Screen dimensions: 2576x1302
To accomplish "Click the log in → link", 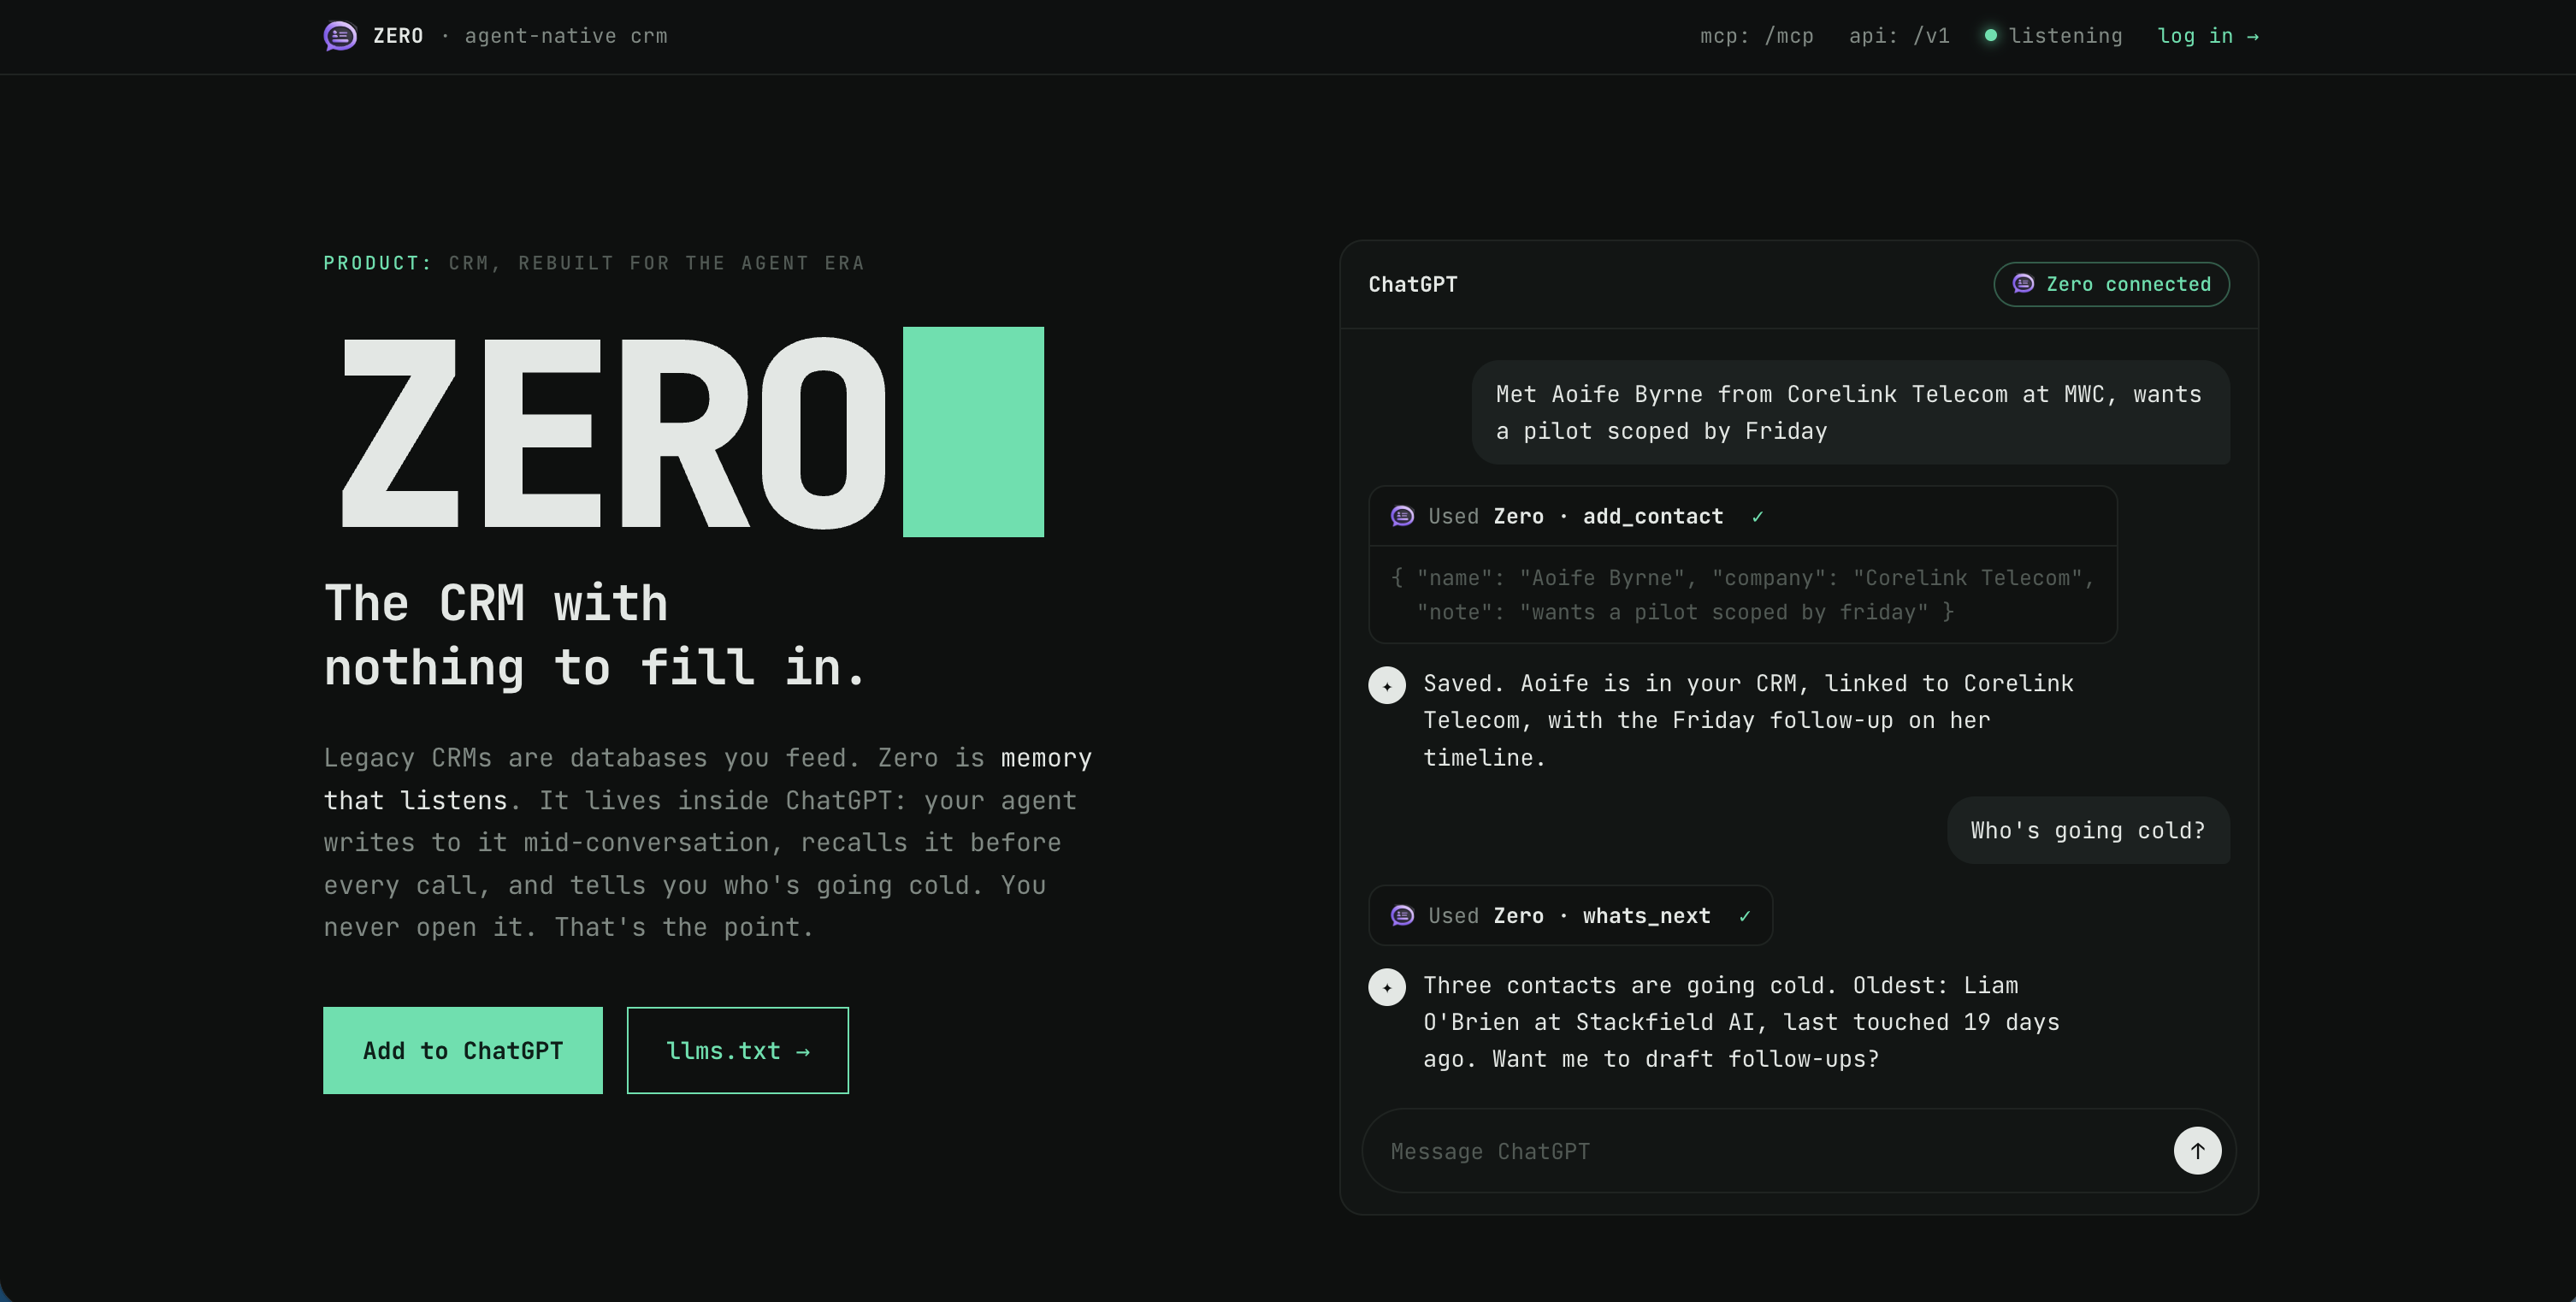I will point(2208,36).
